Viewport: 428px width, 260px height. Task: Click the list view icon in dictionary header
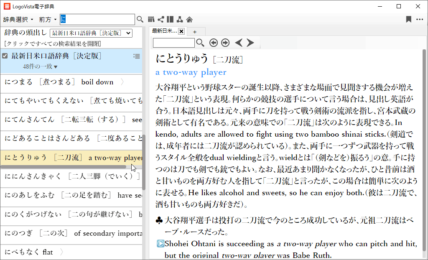pos(136,56)
